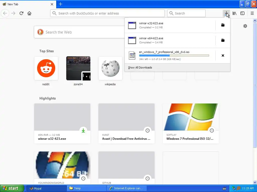Click the history clock on Softlay highlight
The height and width of the screenshot is (192, 257).
pos(212,130)
